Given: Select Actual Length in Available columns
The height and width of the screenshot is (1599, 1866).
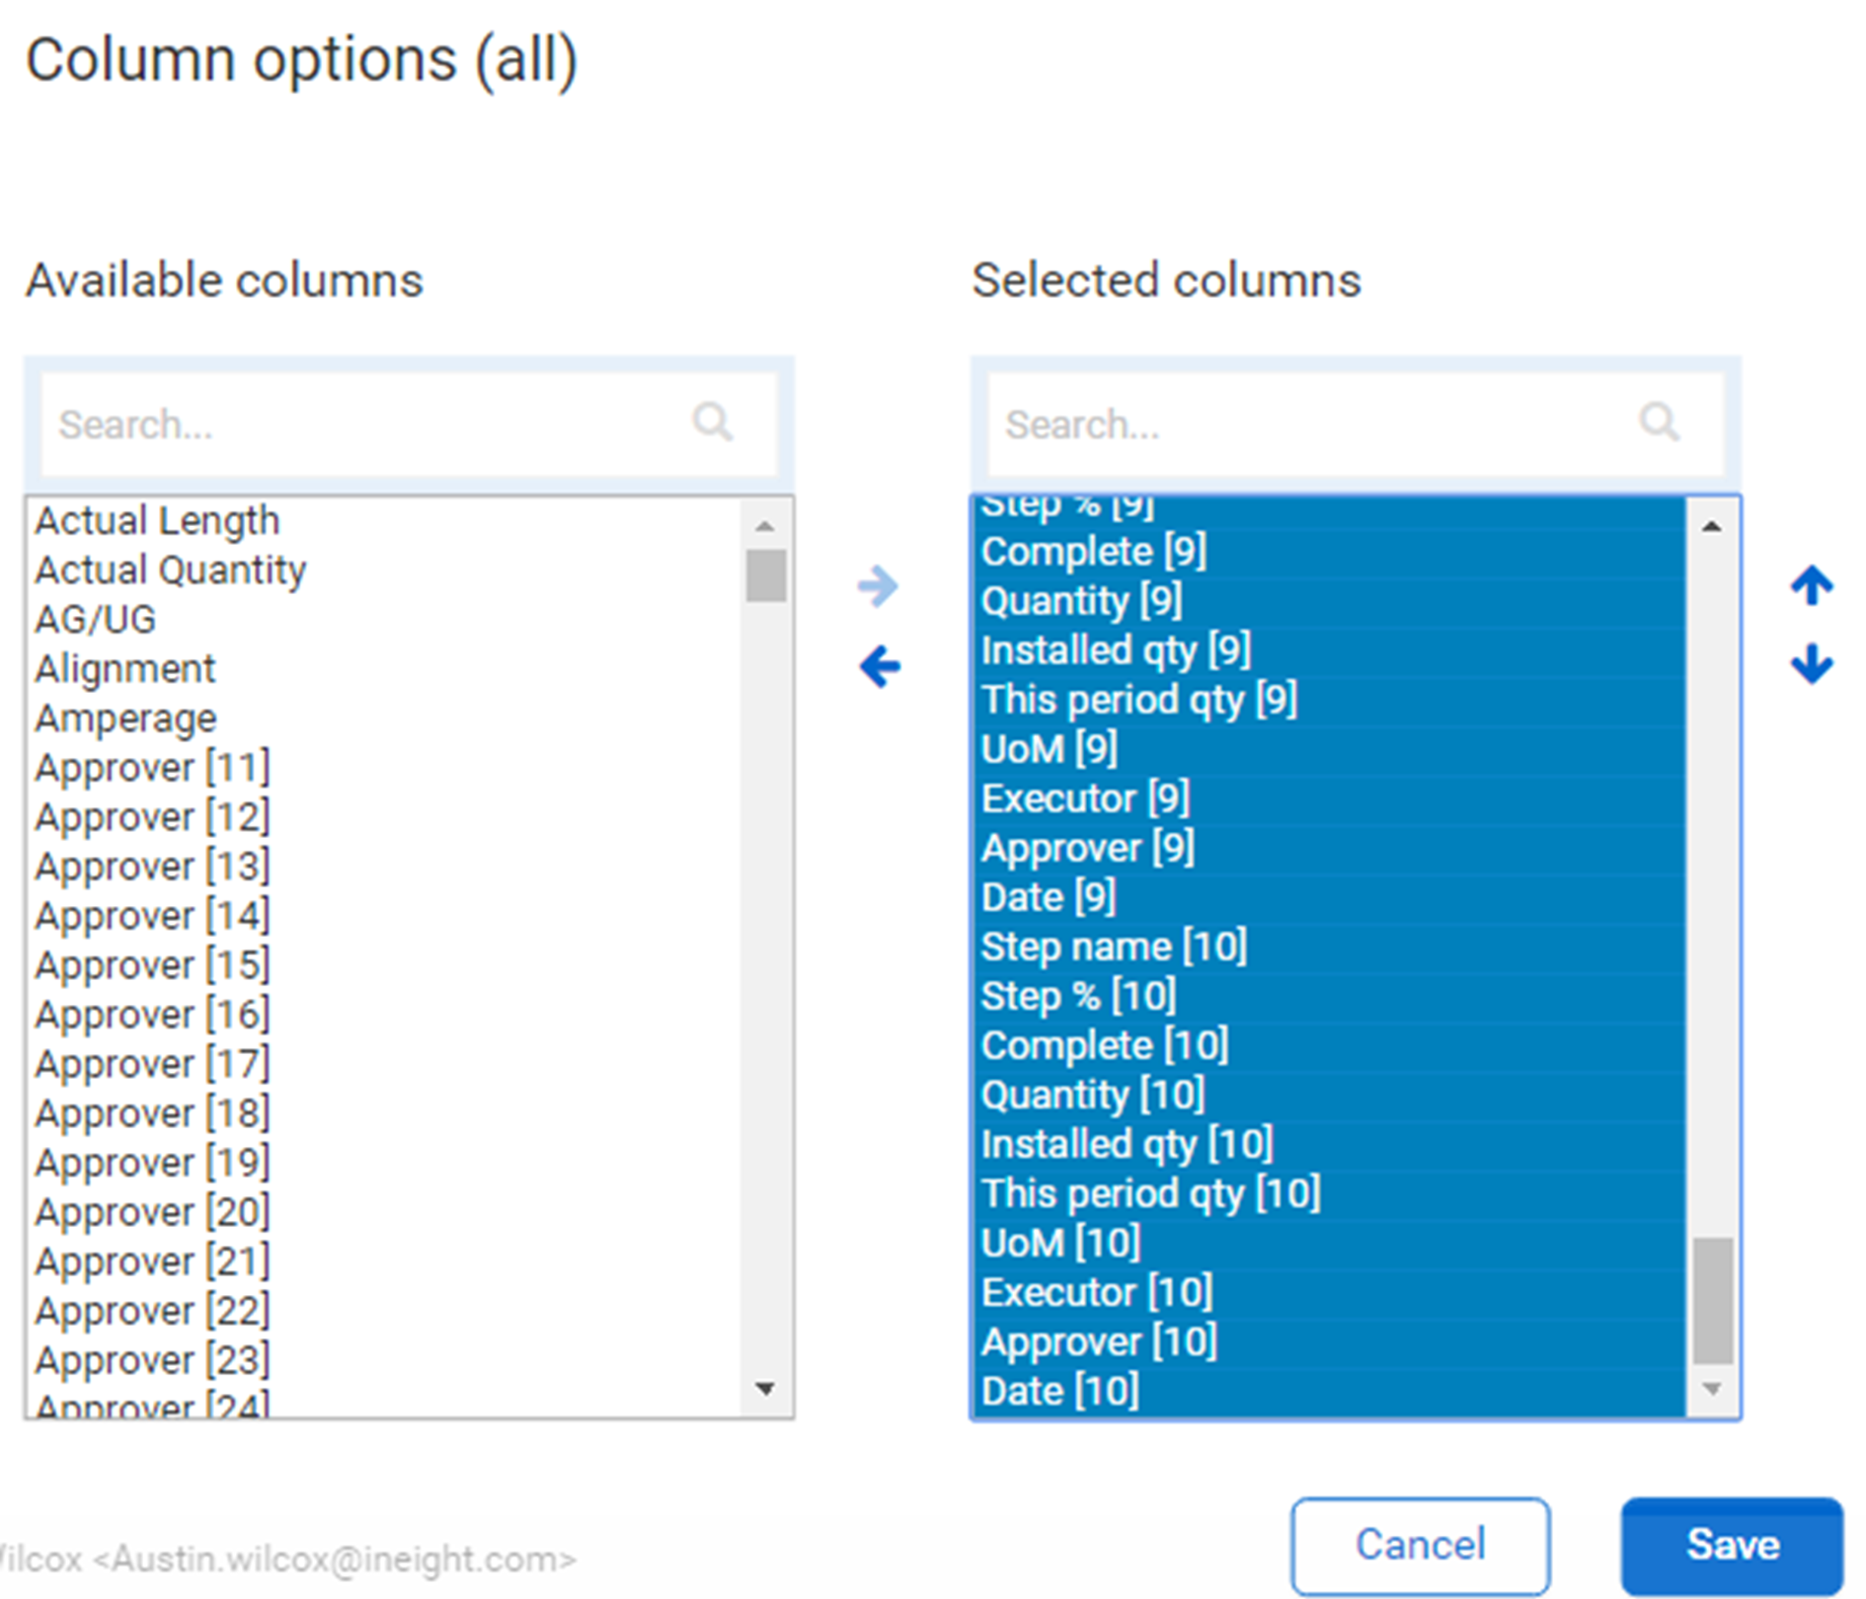Looking at the screenshot, I should [158, 520].
